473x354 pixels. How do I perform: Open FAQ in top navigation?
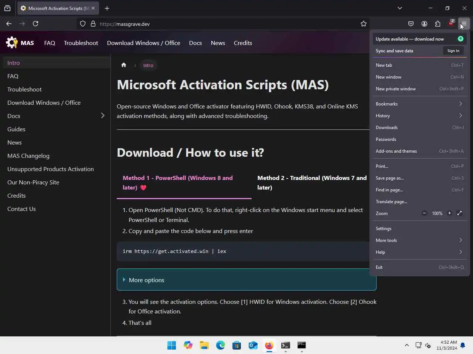pyautogui.click(x=50, y=43)
